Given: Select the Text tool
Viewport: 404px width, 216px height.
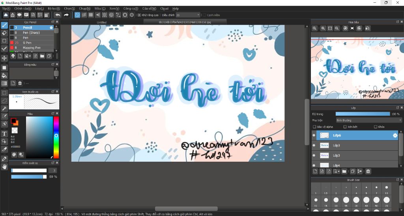Looking at the screenshot, I should click(x=4, y=133).
